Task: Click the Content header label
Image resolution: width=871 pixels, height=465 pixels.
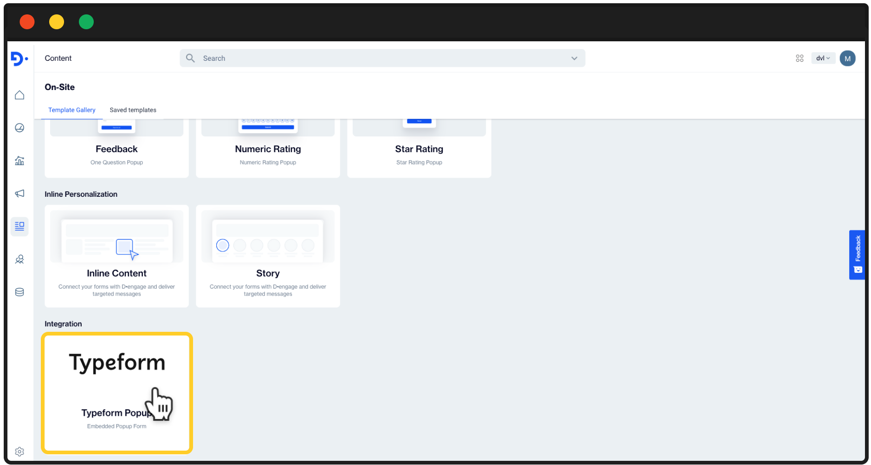Action: (58, 58)
